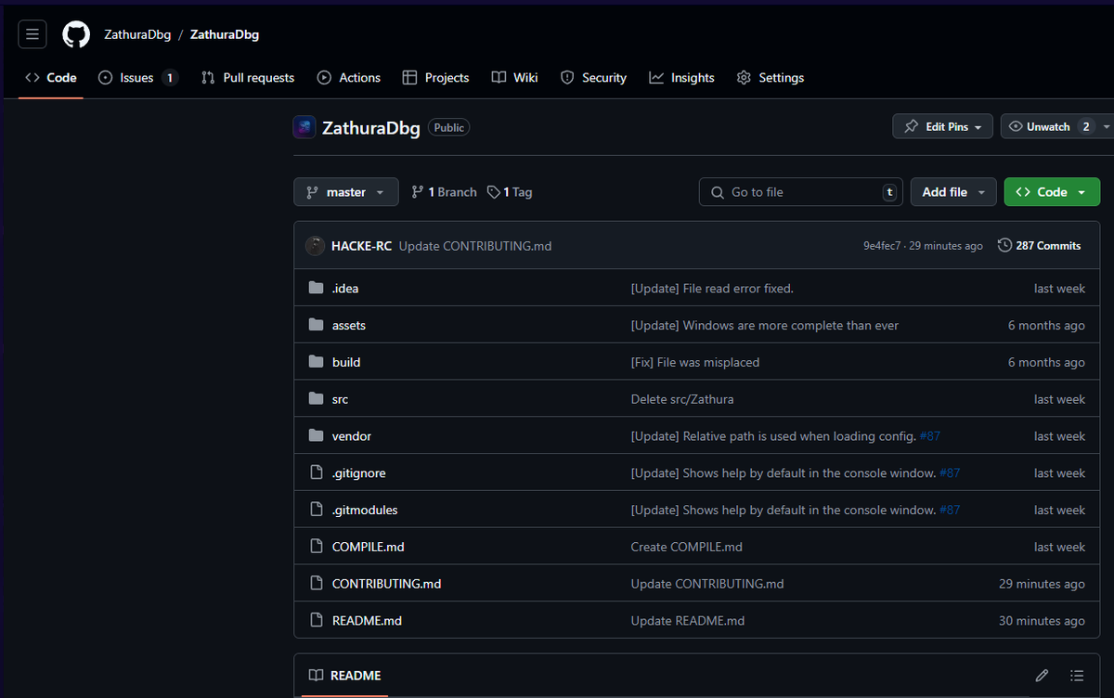The width and height of the screenshot is (1114, 698).
Task: Open the README outline icon
Action: pyautogui.click(x=1077, y=675)
